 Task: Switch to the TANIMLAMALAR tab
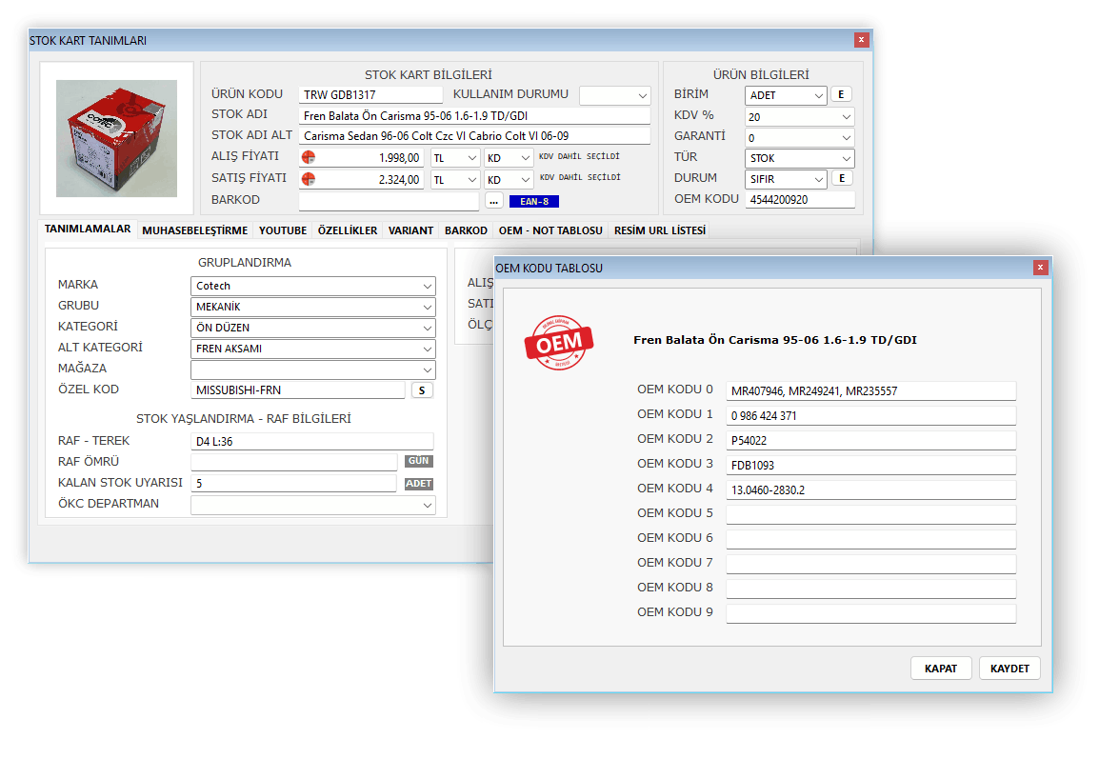[x=88, y=229]
